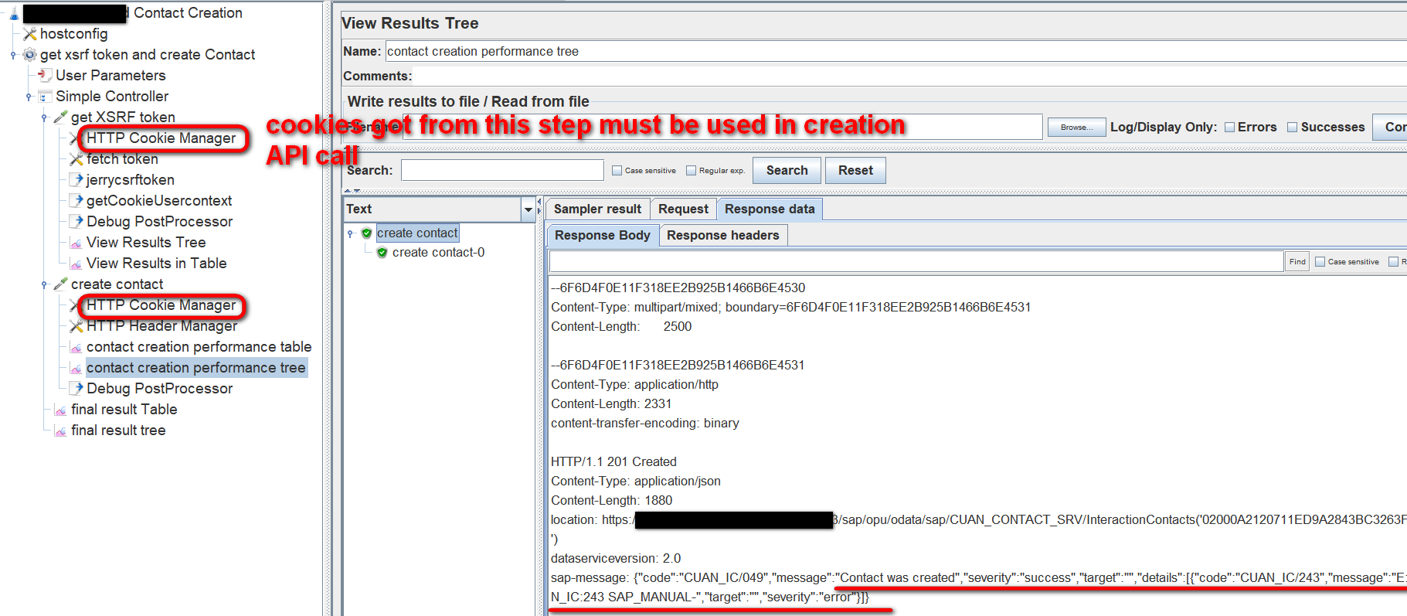Viewport: 1407px width, 616px height.
Task: Click the Name input field
Action: [x=896, y=52]
